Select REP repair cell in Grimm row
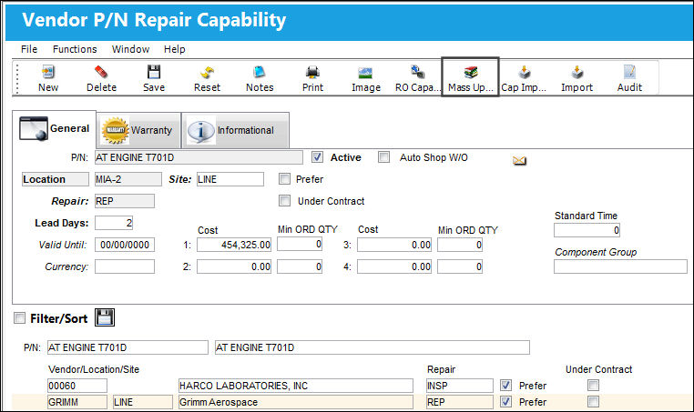Screen dimensions: 694x412 [x=459, y=402]
